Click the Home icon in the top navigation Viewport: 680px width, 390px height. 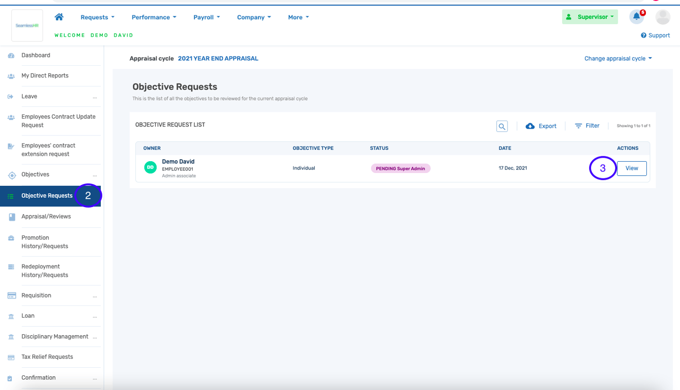(x=59, y=16)
